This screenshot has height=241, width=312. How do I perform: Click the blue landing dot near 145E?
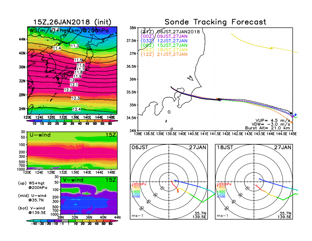coord(295,115)
